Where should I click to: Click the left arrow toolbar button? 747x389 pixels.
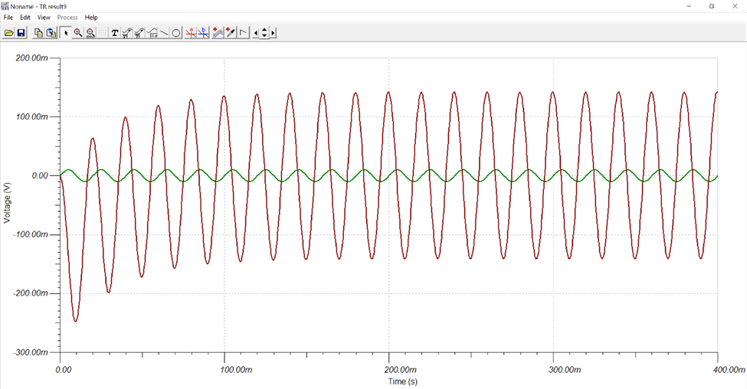256,33
